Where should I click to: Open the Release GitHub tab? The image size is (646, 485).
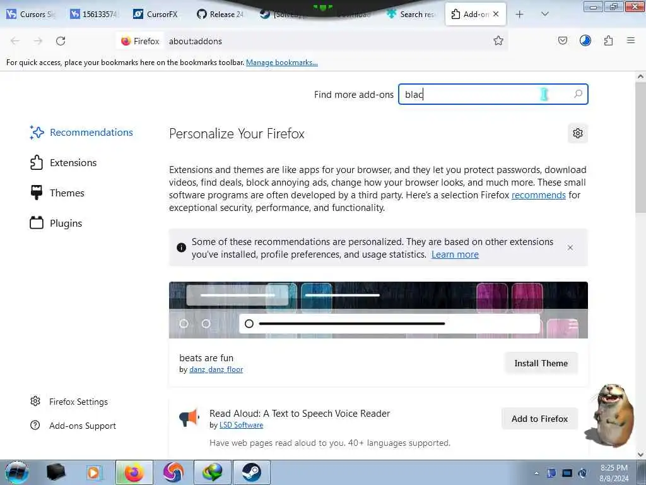[x=220, y=14]
